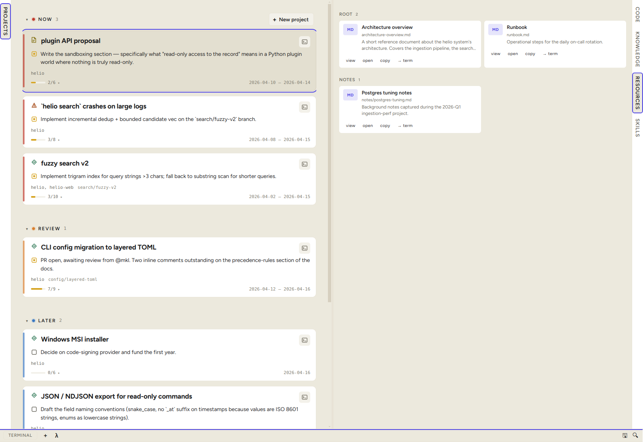Image resolution: width=643 pixels, height=442 pixels.
Task: Expand 2/6 task list of plugin API proposal
Action: click(54, 83)
